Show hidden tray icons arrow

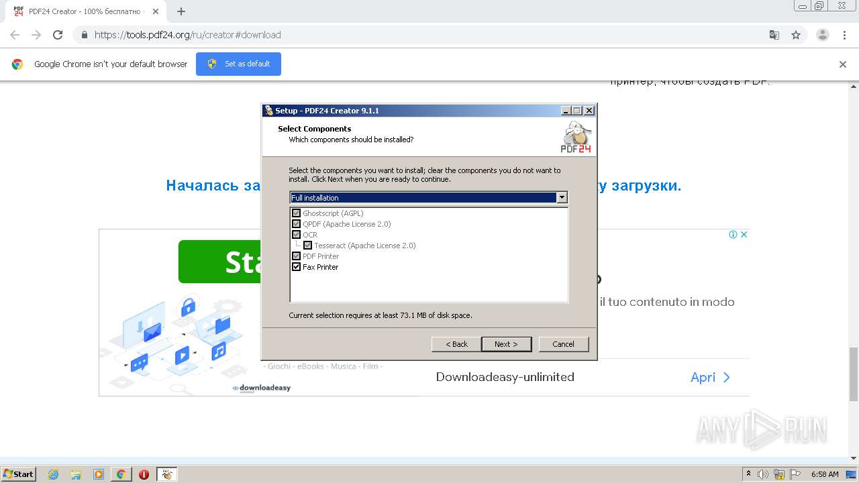pos(748,474)
